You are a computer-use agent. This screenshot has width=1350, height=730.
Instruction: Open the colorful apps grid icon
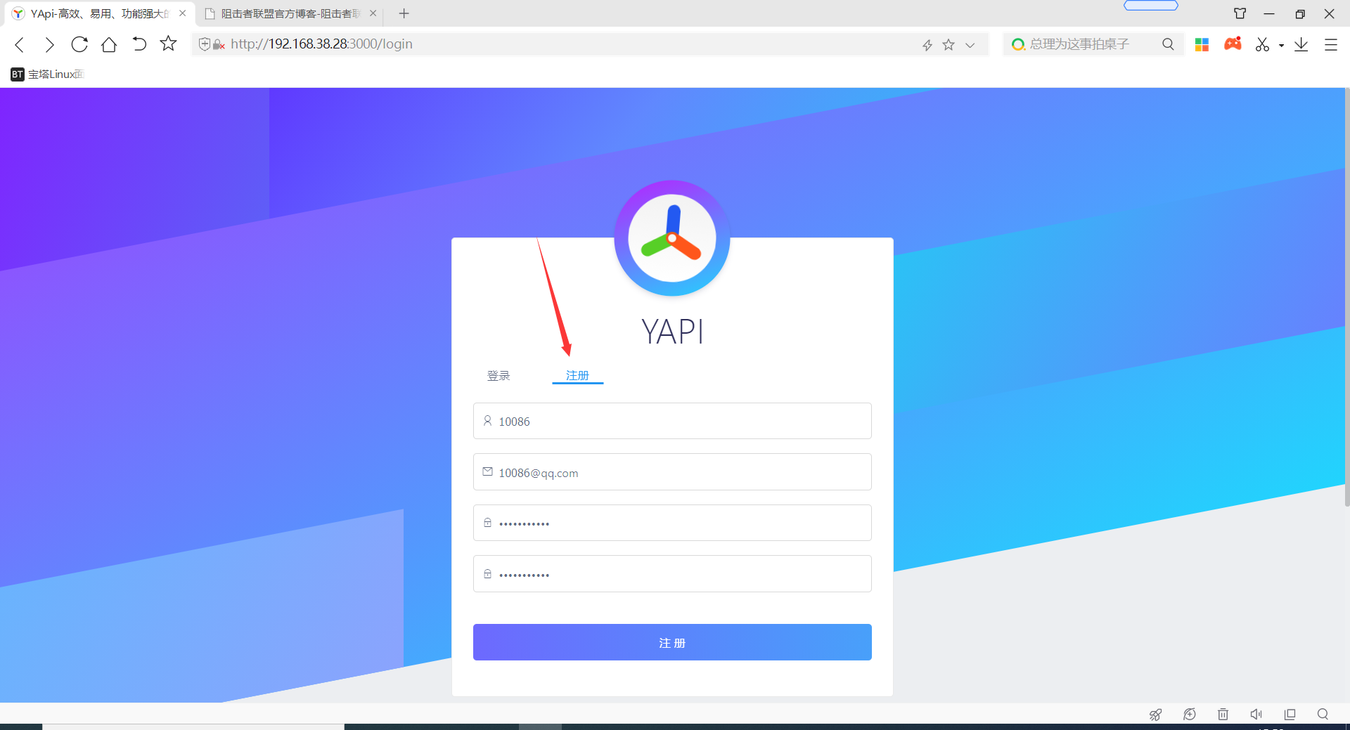(x=1202, y=44)
